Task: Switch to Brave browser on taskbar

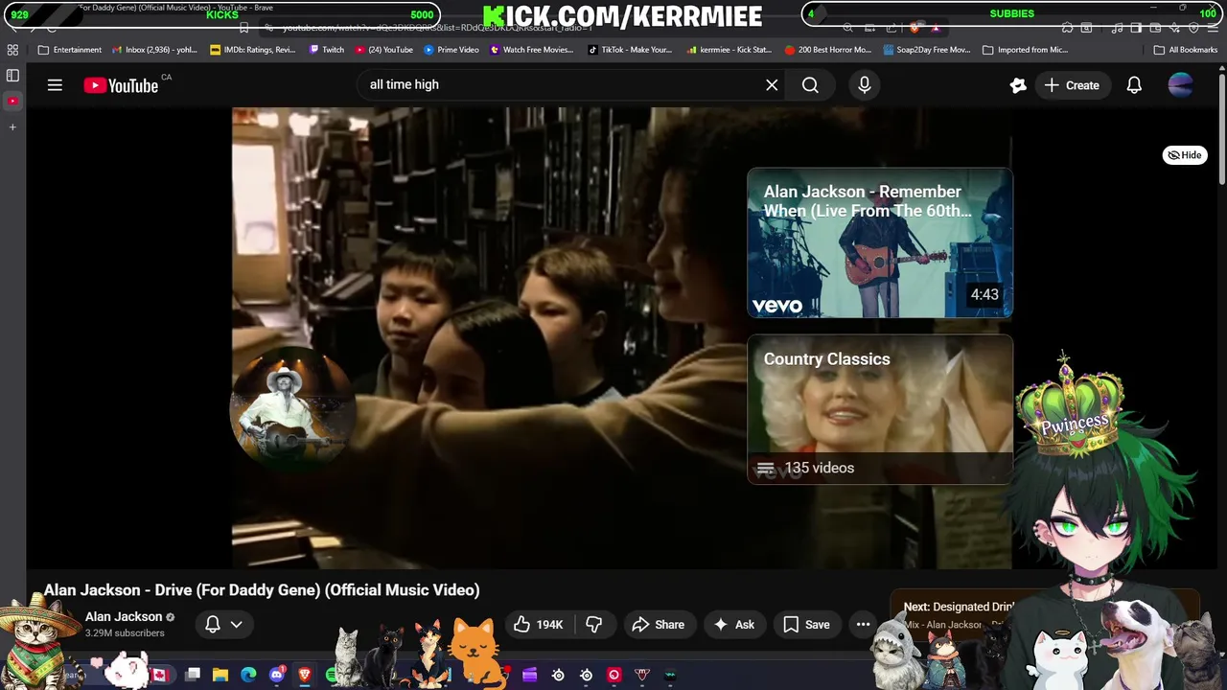Action: 305,675
